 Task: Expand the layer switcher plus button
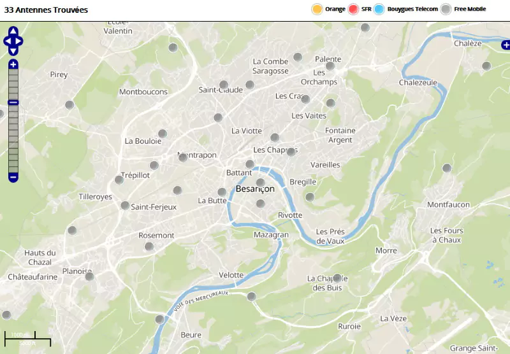pyautogui.click(x=506, y=45)
